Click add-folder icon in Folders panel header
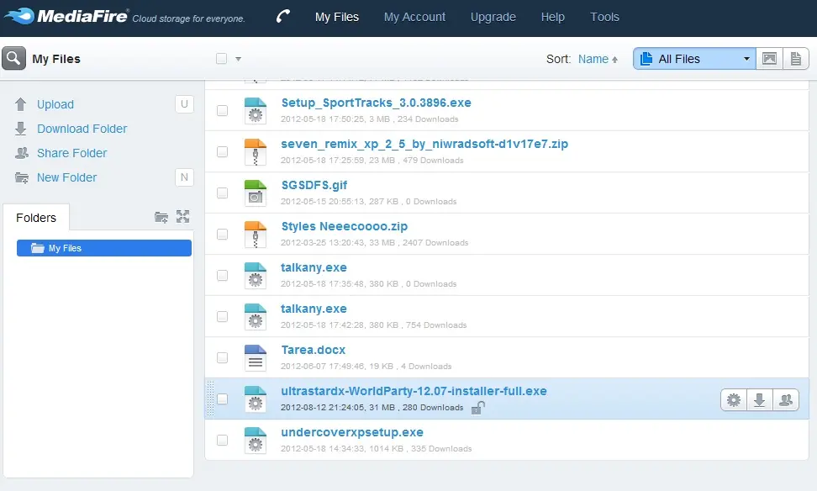817x491 pixels. pyautogui.click(x=161, y=217)
